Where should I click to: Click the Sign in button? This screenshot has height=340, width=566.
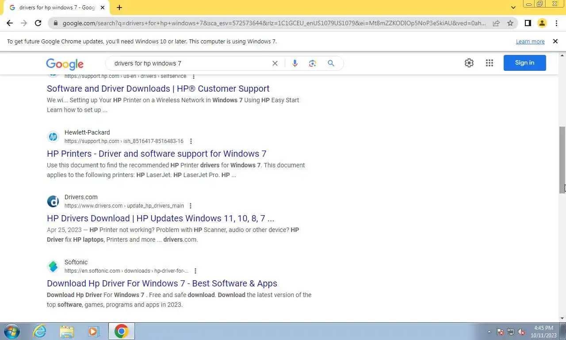(x=525, y=63)
